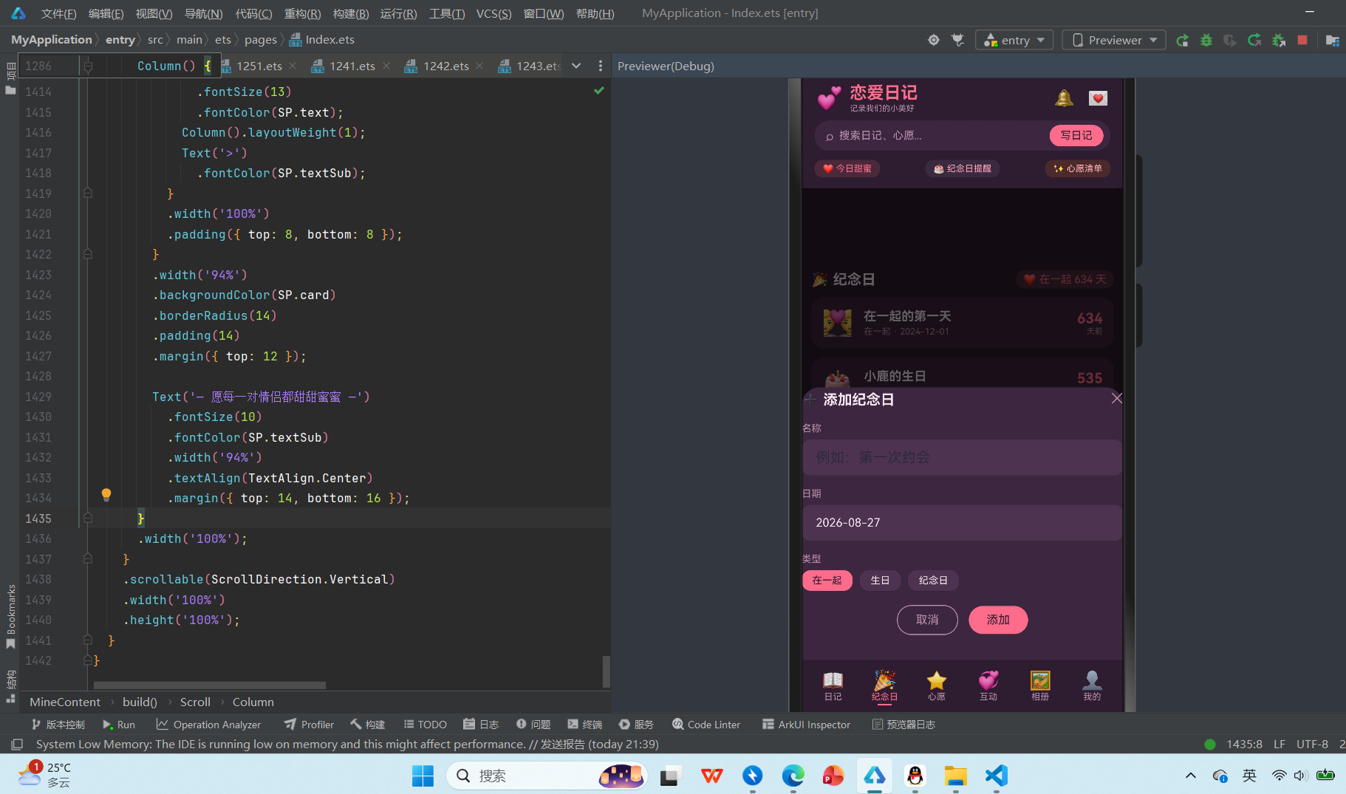
Task: Select the 今日甜蜜 chip
Action: (x=847, y=168)
